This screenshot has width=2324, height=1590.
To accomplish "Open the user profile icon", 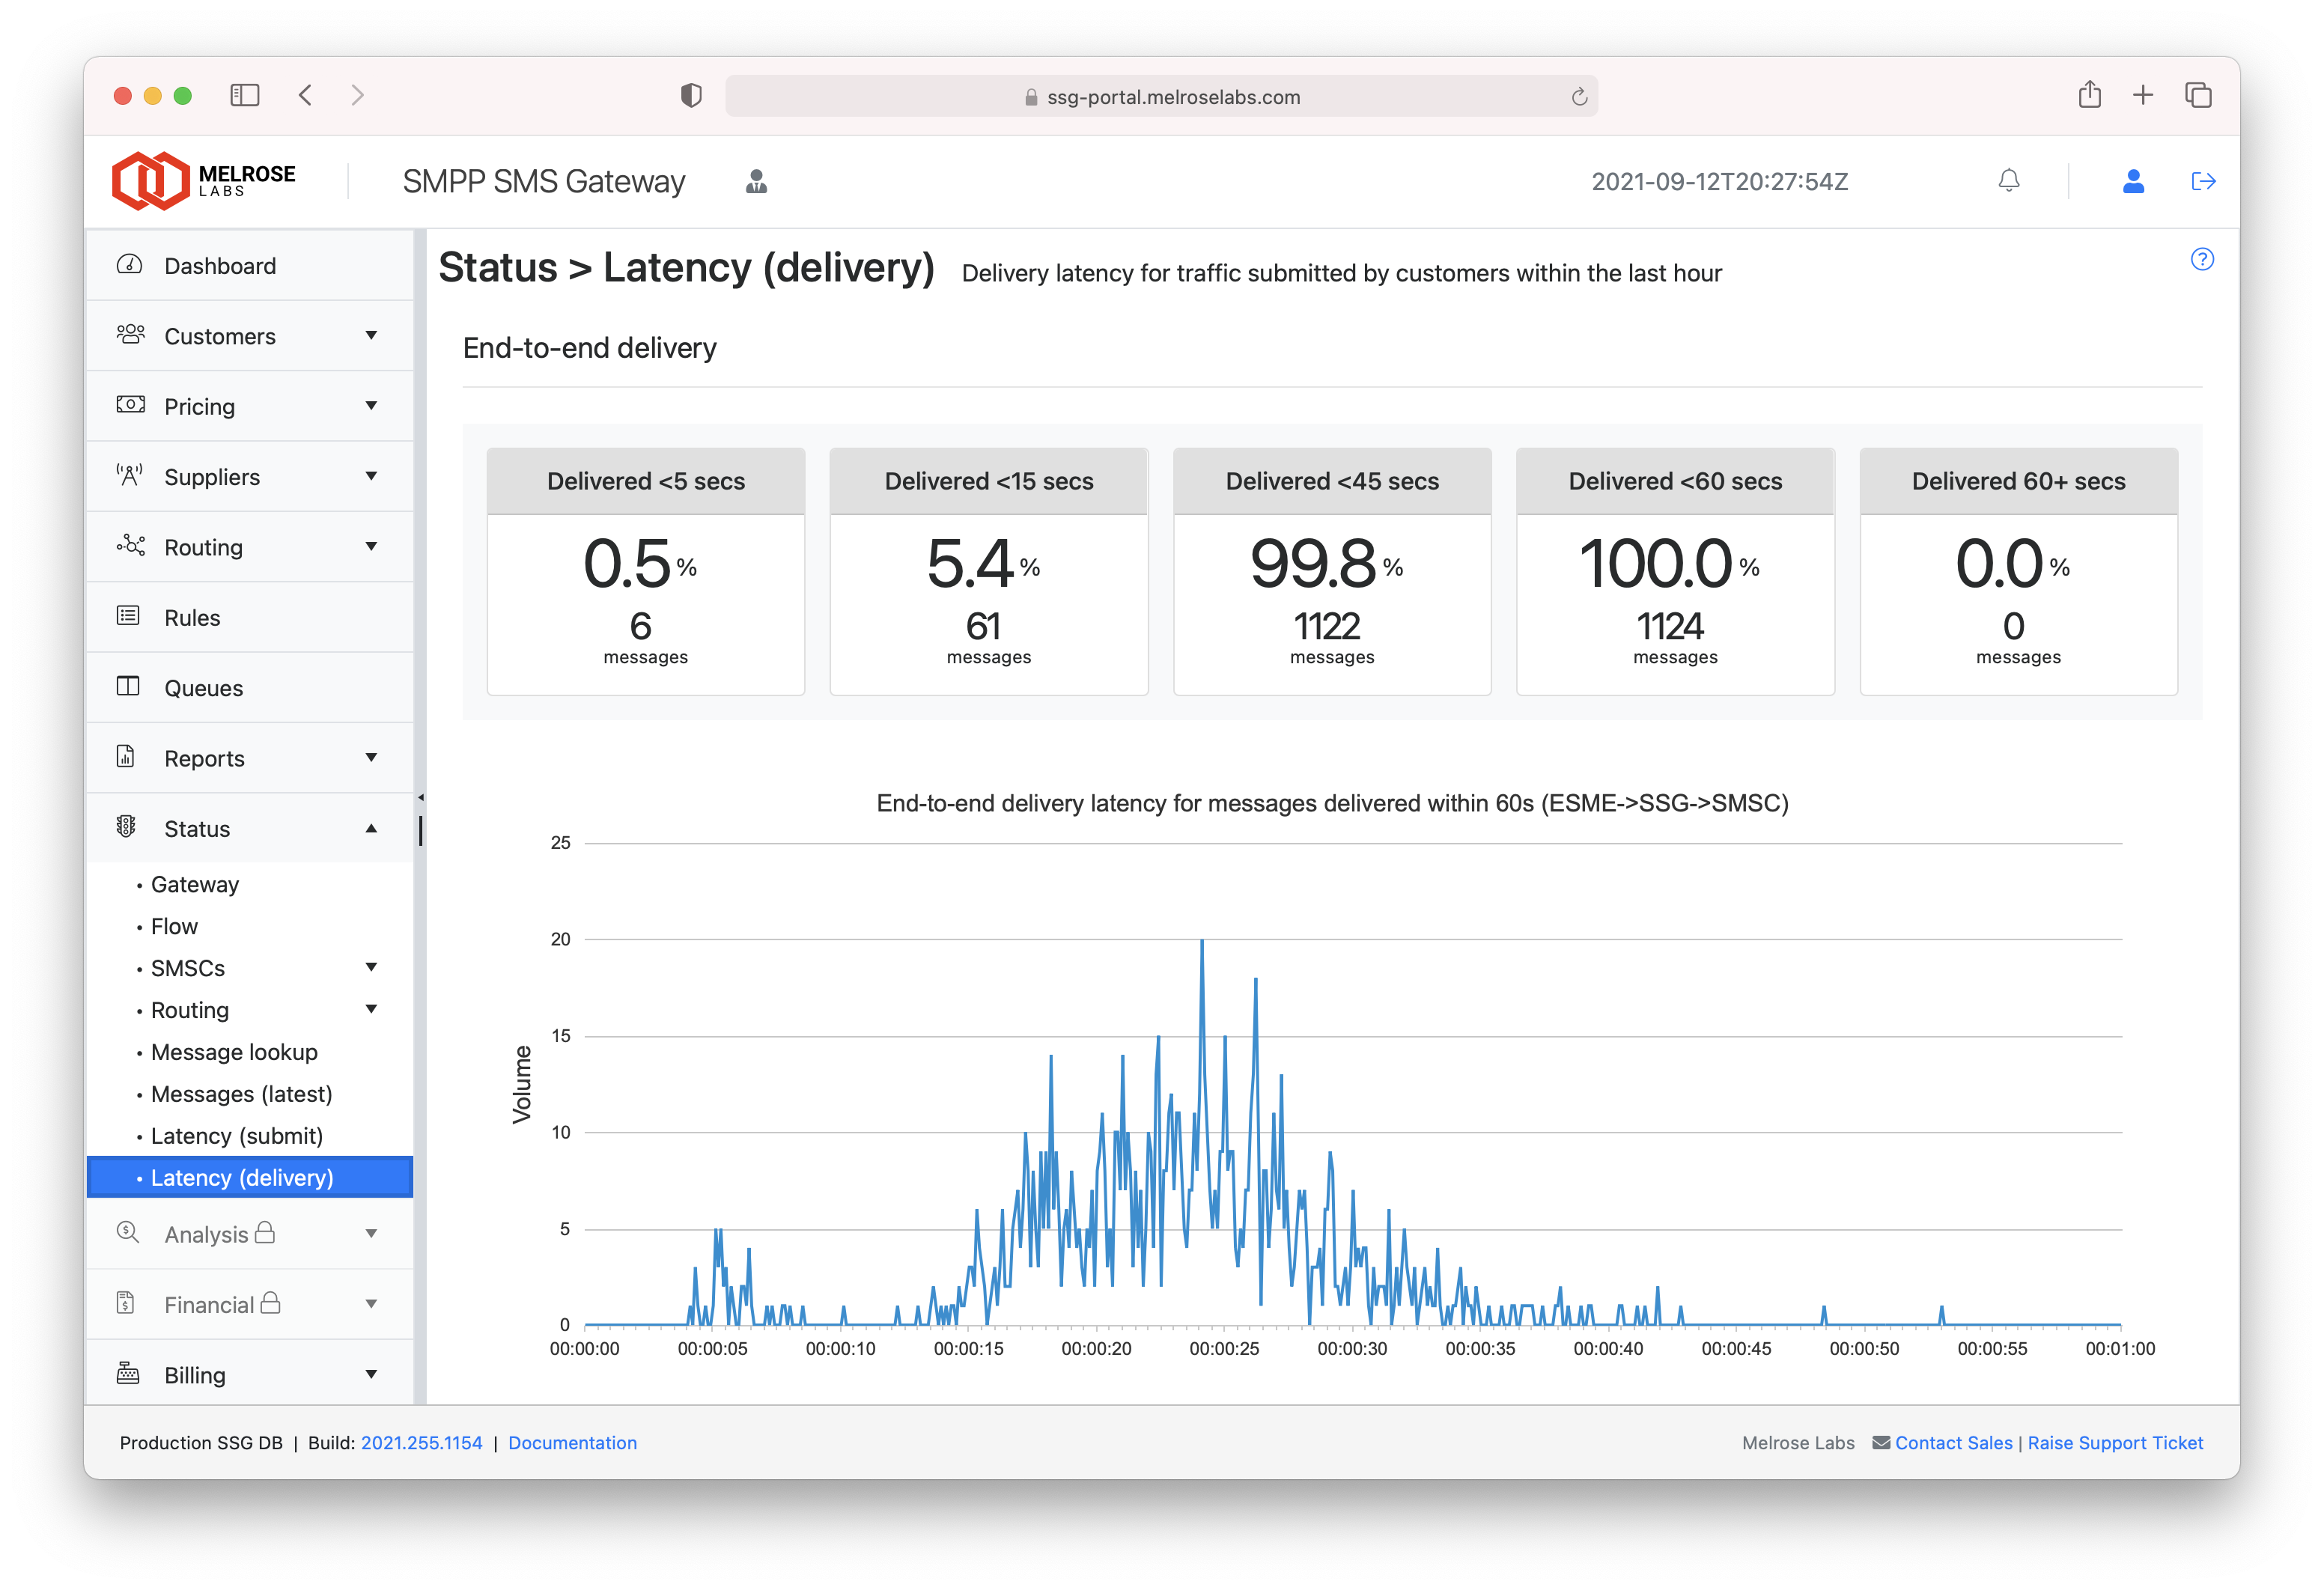I will click(x=2133, y=181).
